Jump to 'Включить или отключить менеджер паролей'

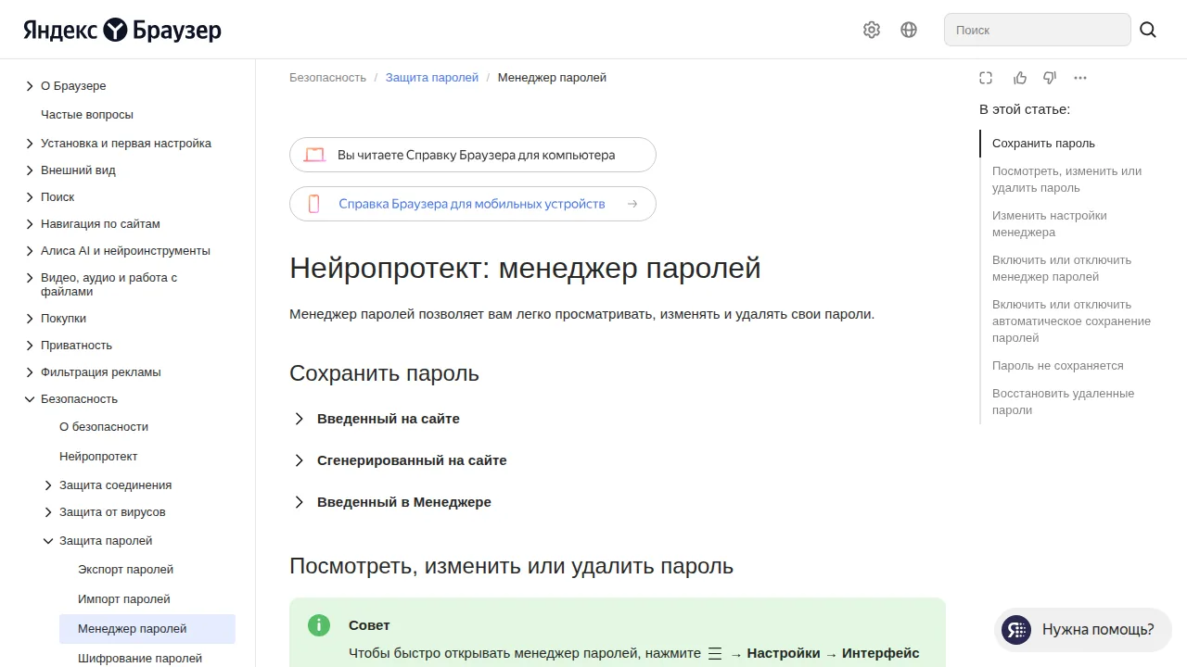pyautogui.click(x=1062, y=269)
